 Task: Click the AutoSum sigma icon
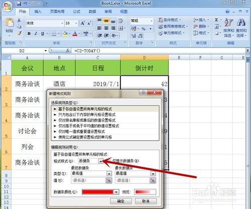(216, 20)
